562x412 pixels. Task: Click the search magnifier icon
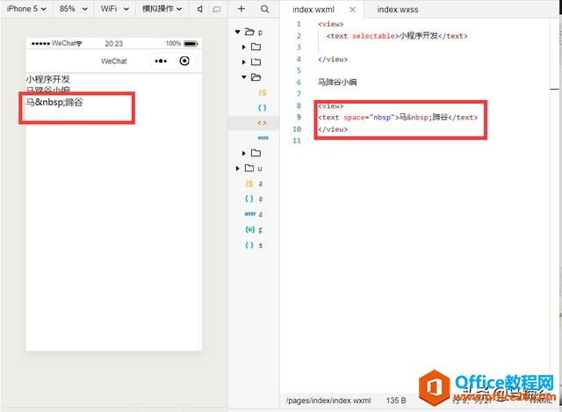pos(264,9)
